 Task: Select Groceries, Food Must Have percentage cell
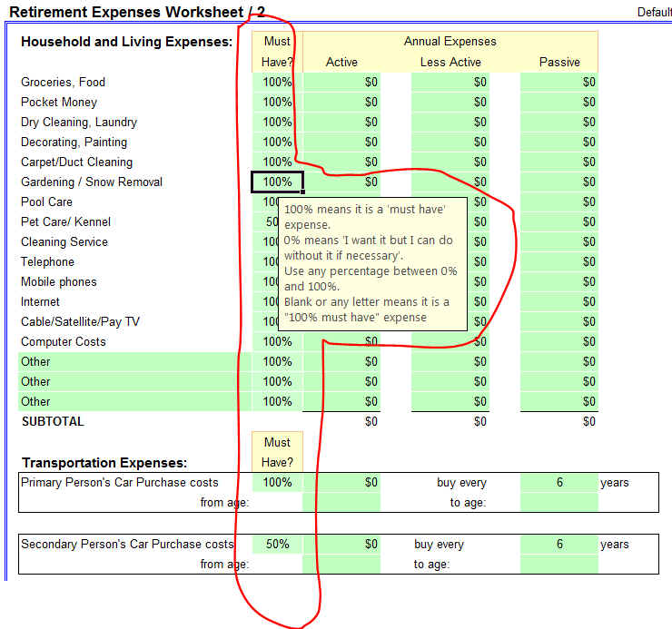pyautogui.click(x=277, y=82)
